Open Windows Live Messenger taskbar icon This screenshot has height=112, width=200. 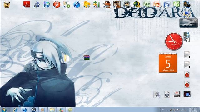point(61,110)
